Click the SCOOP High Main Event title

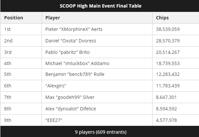[x=100, y=6]
